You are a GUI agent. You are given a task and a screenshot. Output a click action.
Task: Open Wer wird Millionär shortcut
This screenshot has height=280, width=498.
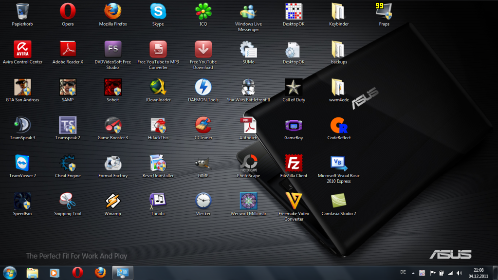tap(248, 205)
